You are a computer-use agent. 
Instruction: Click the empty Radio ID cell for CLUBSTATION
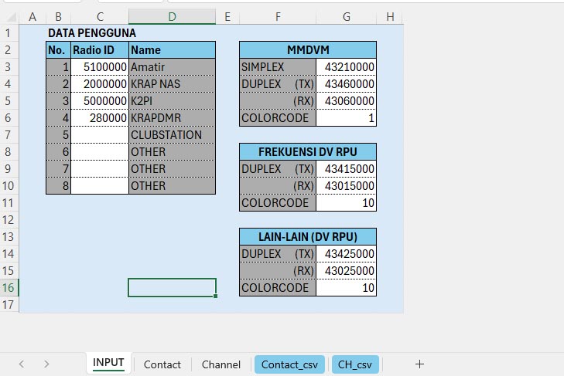tap(99, 135)
